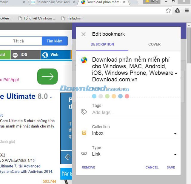Pick the light blue color dot
Screen dimensions: 191x184
(94, 96)
